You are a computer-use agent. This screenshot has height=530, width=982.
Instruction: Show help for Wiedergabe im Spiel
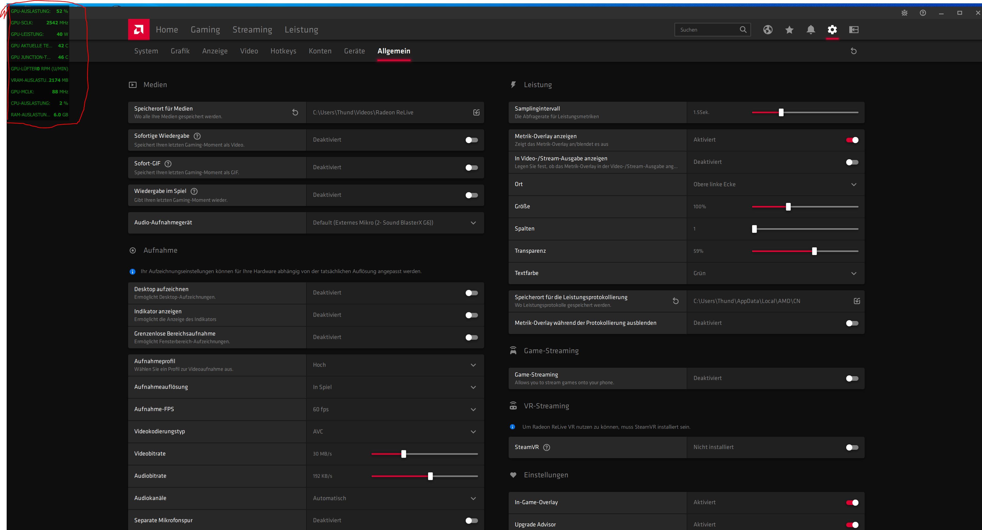click(194, 191)
